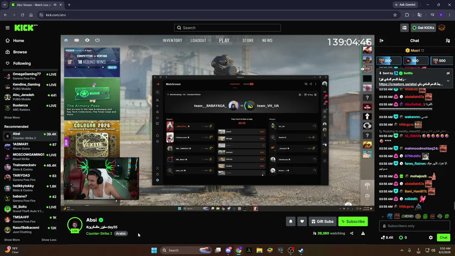Subscribe to the Absi channel

point(353,222)
